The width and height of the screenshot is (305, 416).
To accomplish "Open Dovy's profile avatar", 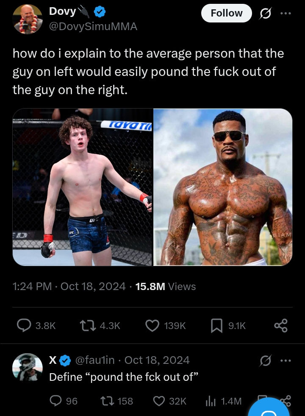I will click(x=28, y=19).
